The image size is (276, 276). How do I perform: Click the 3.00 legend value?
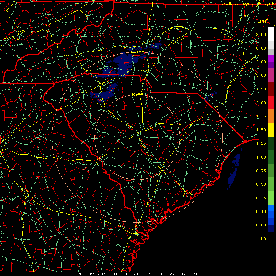(x=261, y=75)
